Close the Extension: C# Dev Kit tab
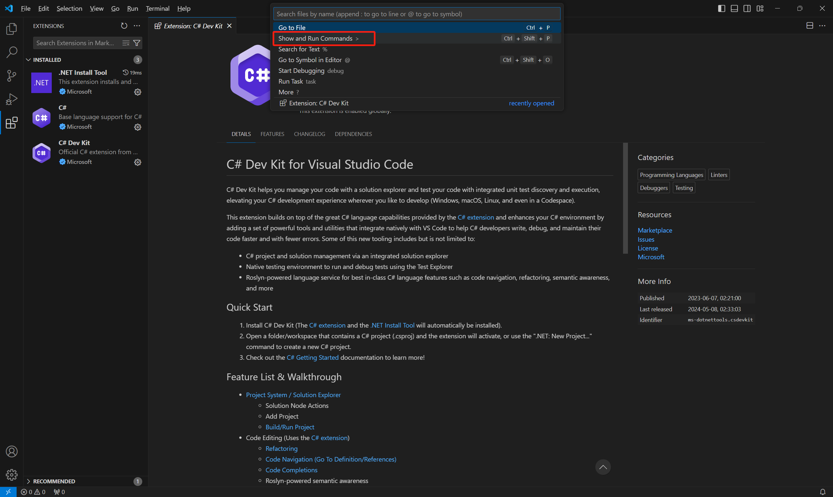 tap(229, 26)
